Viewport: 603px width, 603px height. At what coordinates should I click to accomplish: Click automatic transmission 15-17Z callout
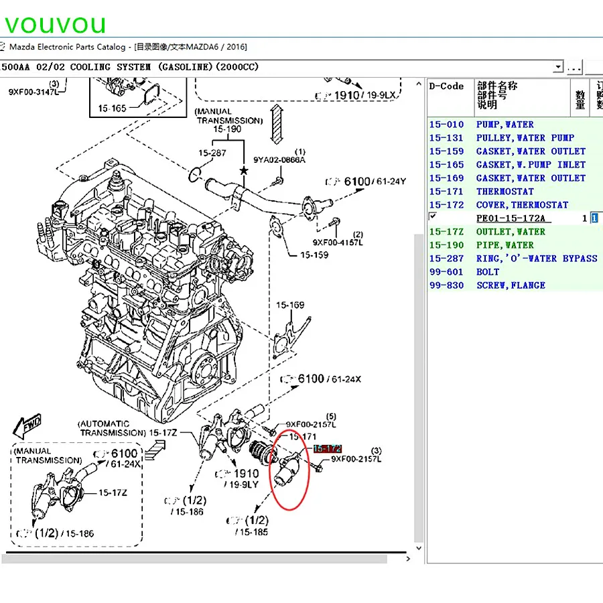[x=163, y=433]
